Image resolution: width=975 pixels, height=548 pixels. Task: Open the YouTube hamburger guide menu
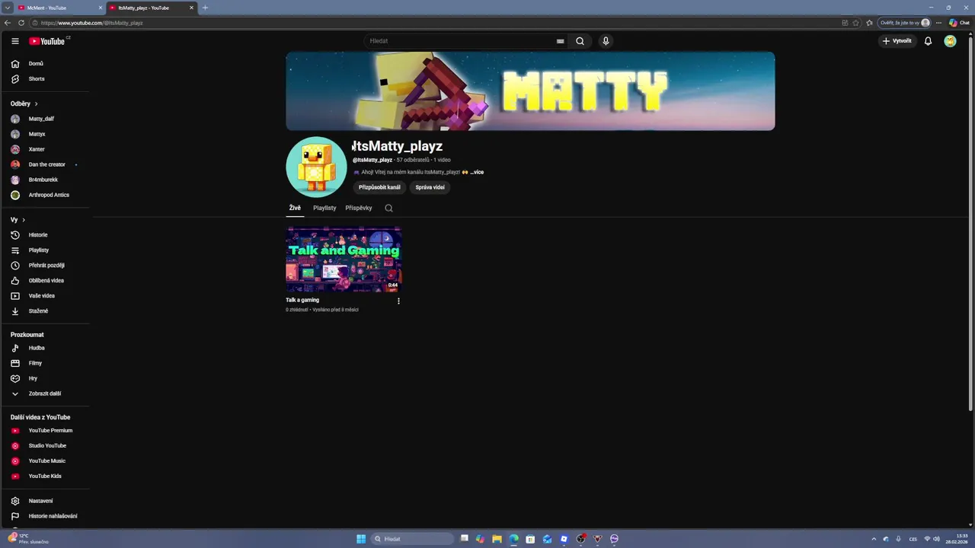click(x=15, y=41)
